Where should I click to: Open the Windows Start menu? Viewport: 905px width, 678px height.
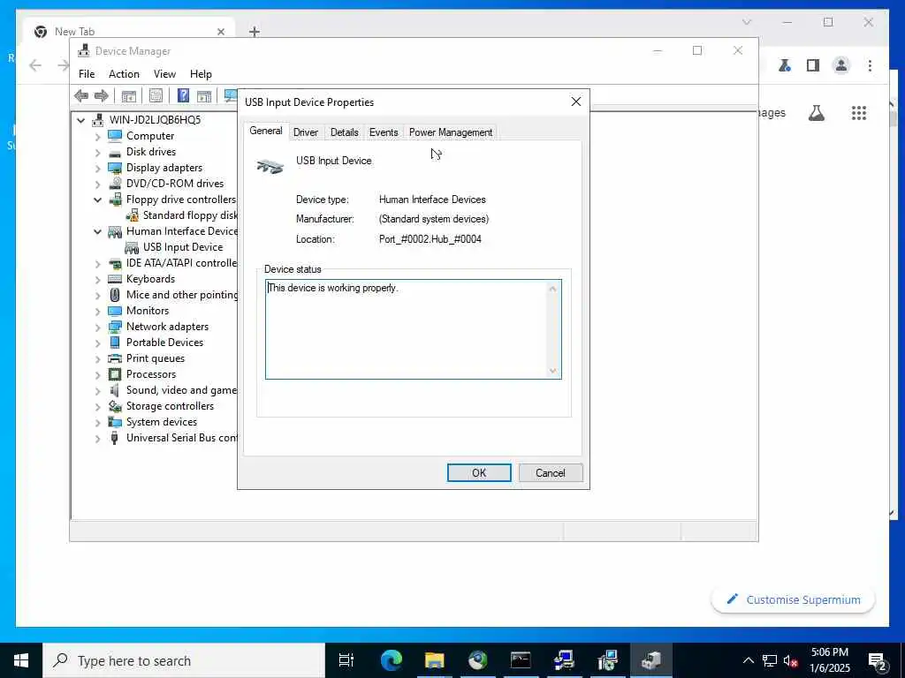(21, 660)
